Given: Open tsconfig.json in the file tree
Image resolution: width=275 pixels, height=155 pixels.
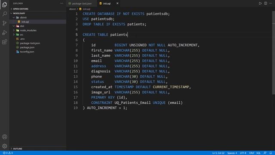Looking at the screenshot, I should click(x=27, y=52).
